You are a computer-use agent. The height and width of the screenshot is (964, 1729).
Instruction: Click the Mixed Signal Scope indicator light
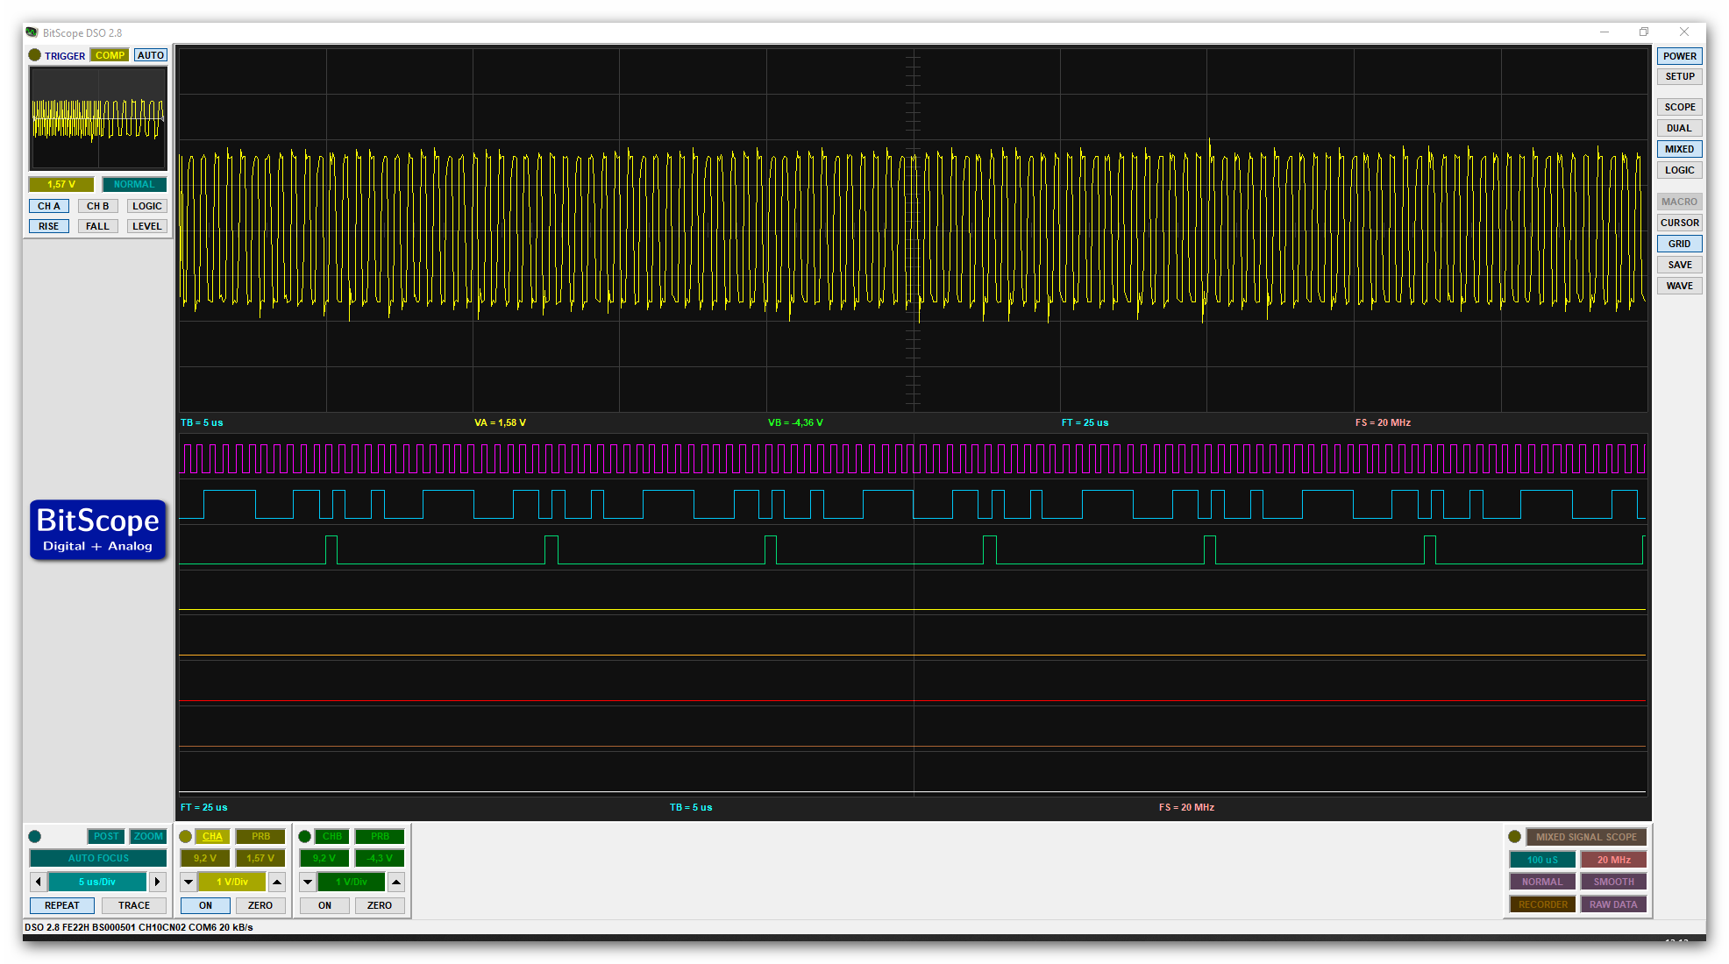point(1514,837)
